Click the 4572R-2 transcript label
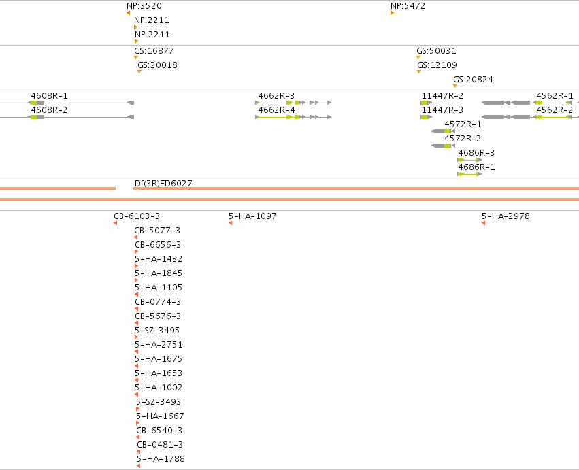This screenshot has width=579, height=470. pos(463,139)
